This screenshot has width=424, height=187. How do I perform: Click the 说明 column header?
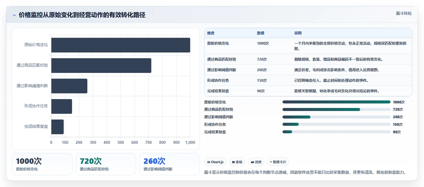point(298,33)
